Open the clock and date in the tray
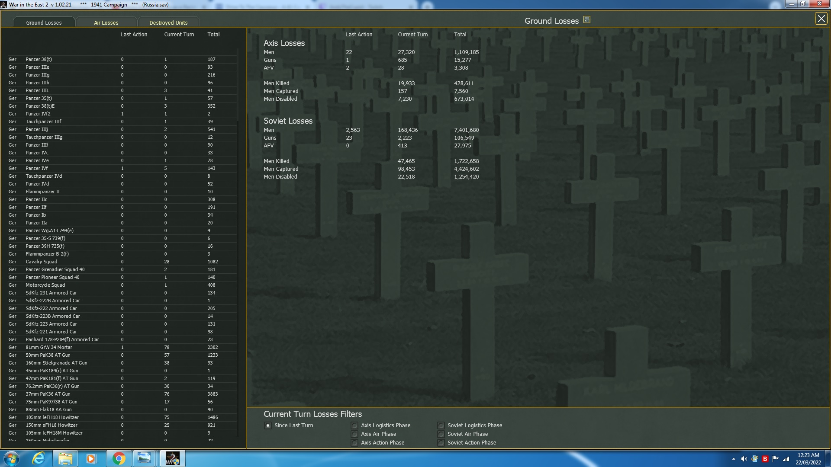Image resolution: width=831 pixels, height=467 pixels. (808, 459)
